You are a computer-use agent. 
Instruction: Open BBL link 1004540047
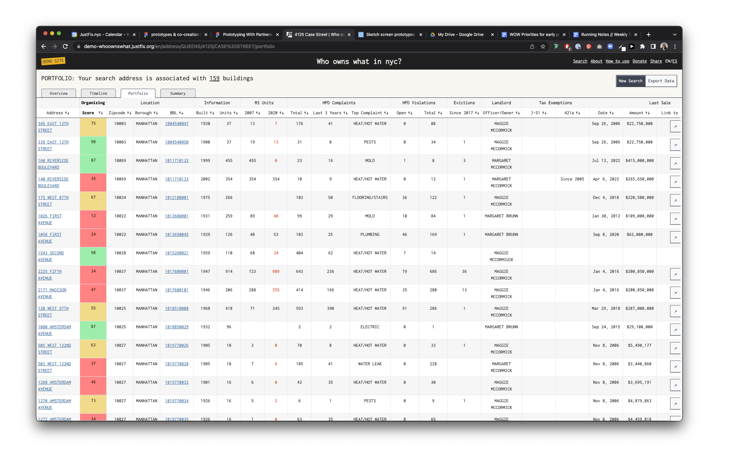pos(177,124)
